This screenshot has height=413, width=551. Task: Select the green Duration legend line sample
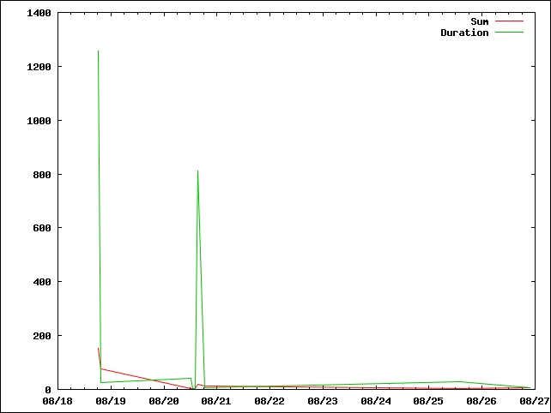pyautogui.click(x=509, y=33)
